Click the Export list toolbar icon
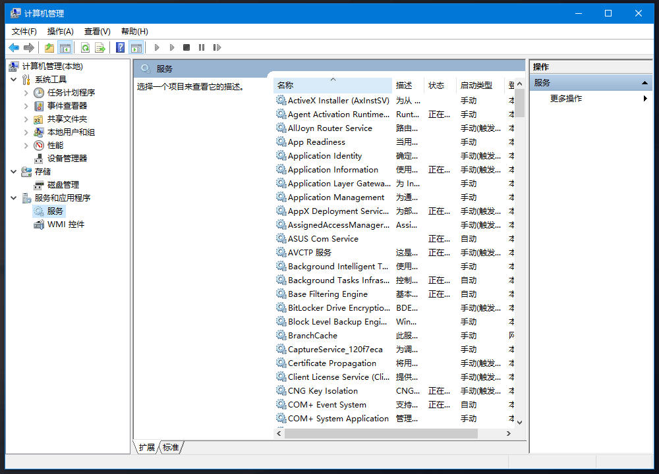 point(100,48)
